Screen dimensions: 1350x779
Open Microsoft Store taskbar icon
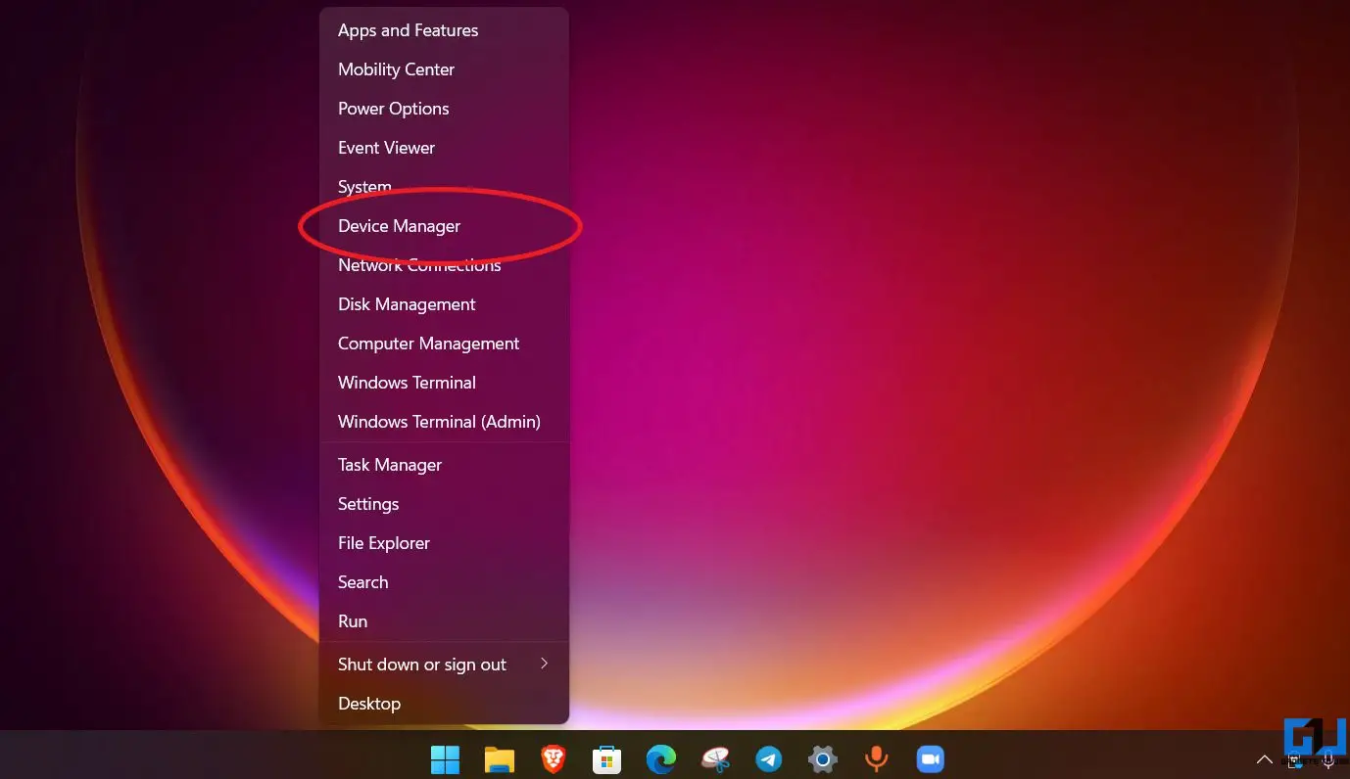[607, 758]
